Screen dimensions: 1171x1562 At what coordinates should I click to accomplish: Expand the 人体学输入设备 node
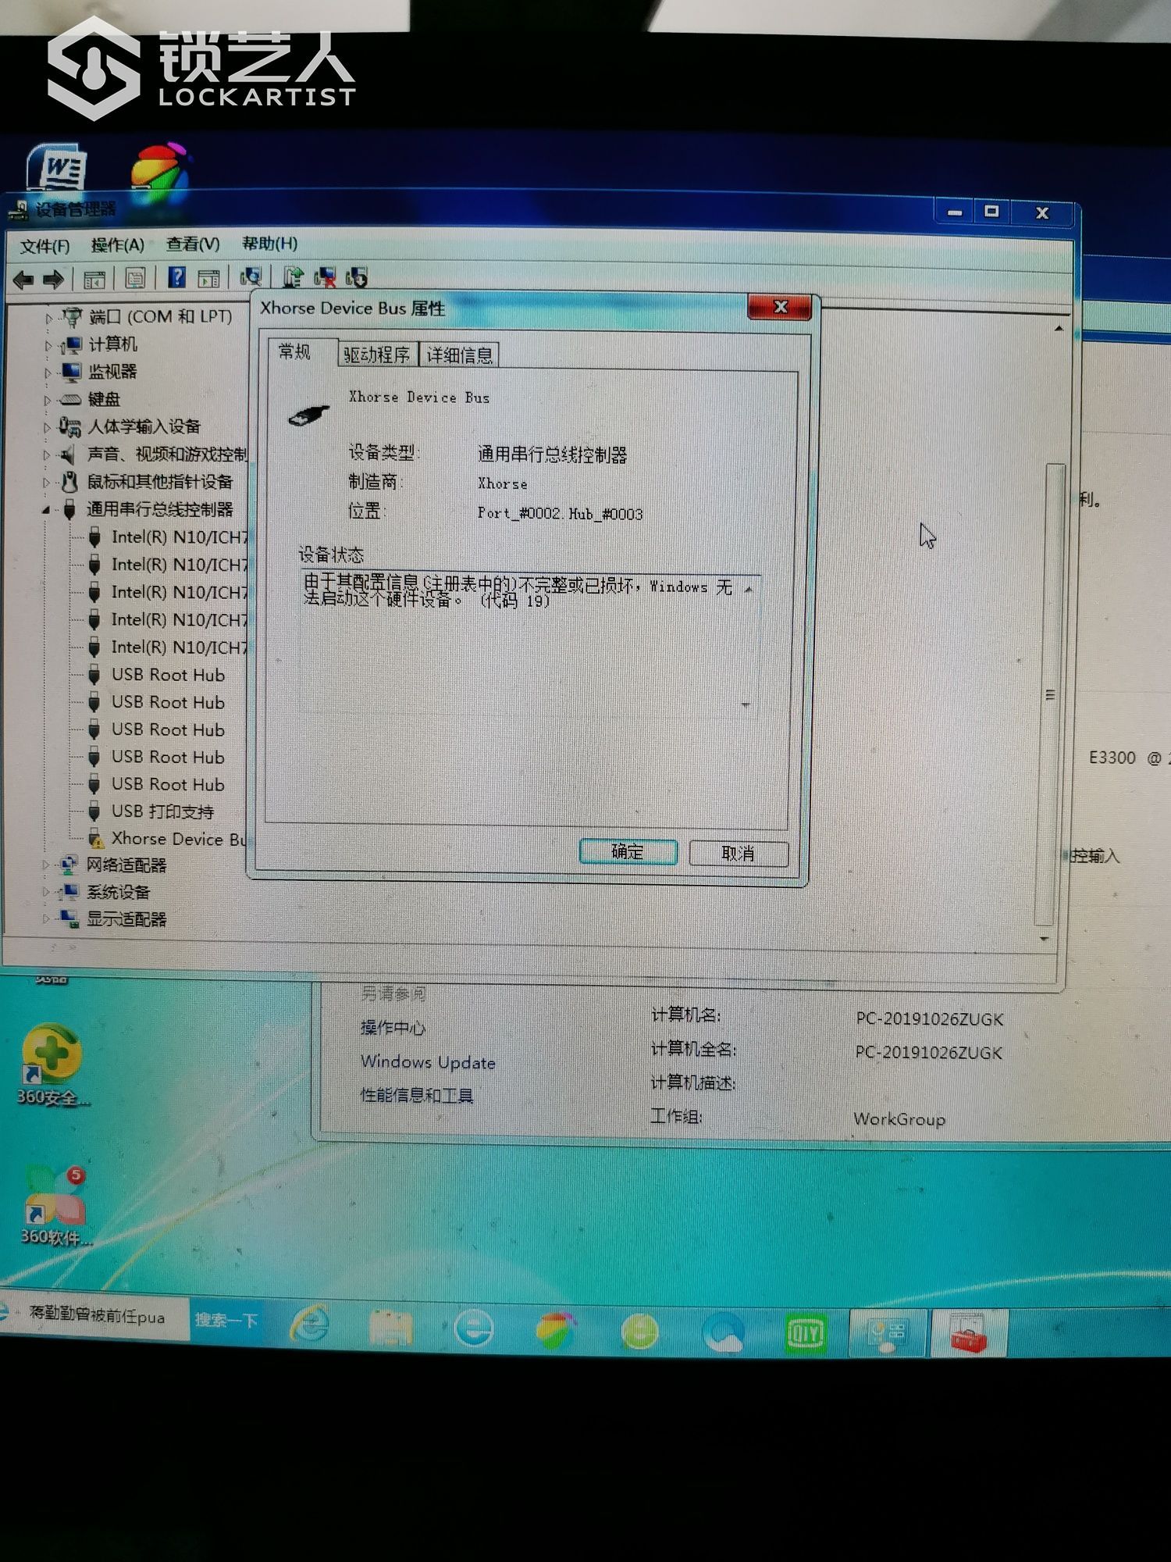(47, 427)
